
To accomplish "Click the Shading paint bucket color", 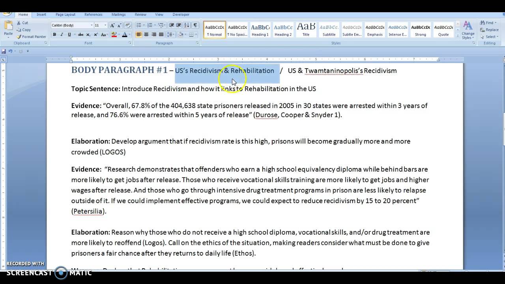I will point(181,35).
